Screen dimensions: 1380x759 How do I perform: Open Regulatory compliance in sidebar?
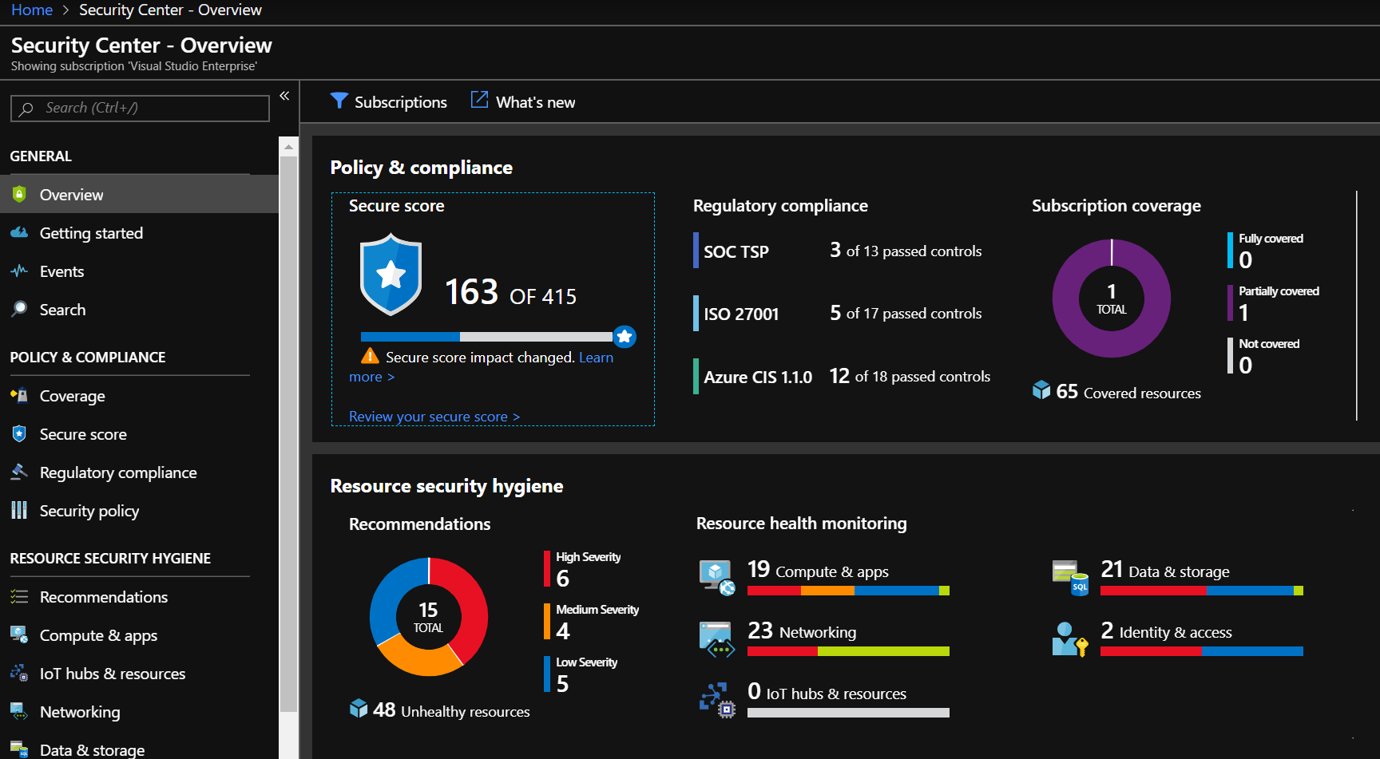(118, 472)
